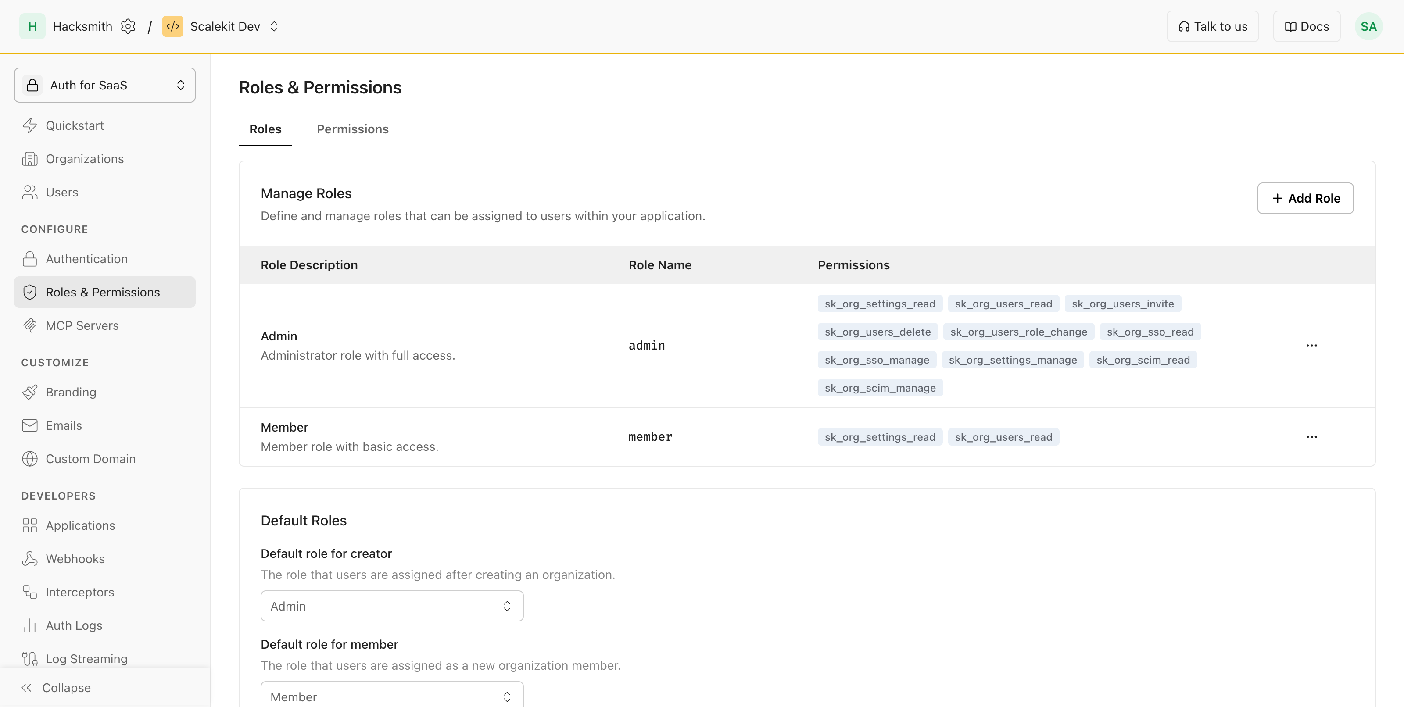Image resolution: width=1404 pixels, height=707 pixels.
Task: Click the Roles & Permissions shield icon
Action: [x=29, y=292]
